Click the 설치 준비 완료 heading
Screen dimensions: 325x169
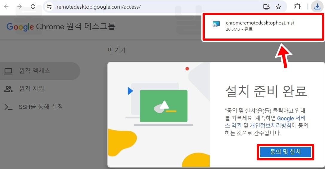(266, 91)
